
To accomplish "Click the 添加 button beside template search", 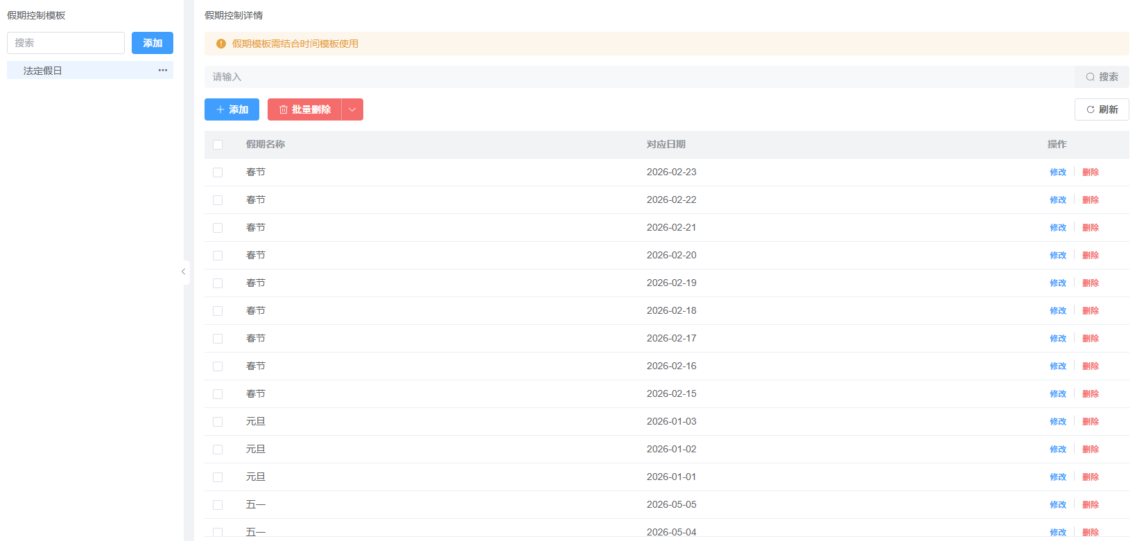I will point(153,43).
